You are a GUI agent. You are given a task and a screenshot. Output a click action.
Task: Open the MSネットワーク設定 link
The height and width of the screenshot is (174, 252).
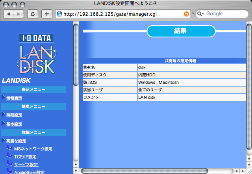coord(34,149)
